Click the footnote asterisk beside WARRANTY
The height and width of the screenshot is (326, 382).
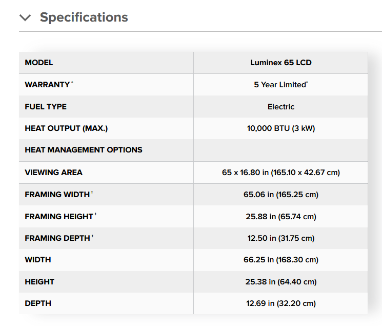click(x=72, y=83)
